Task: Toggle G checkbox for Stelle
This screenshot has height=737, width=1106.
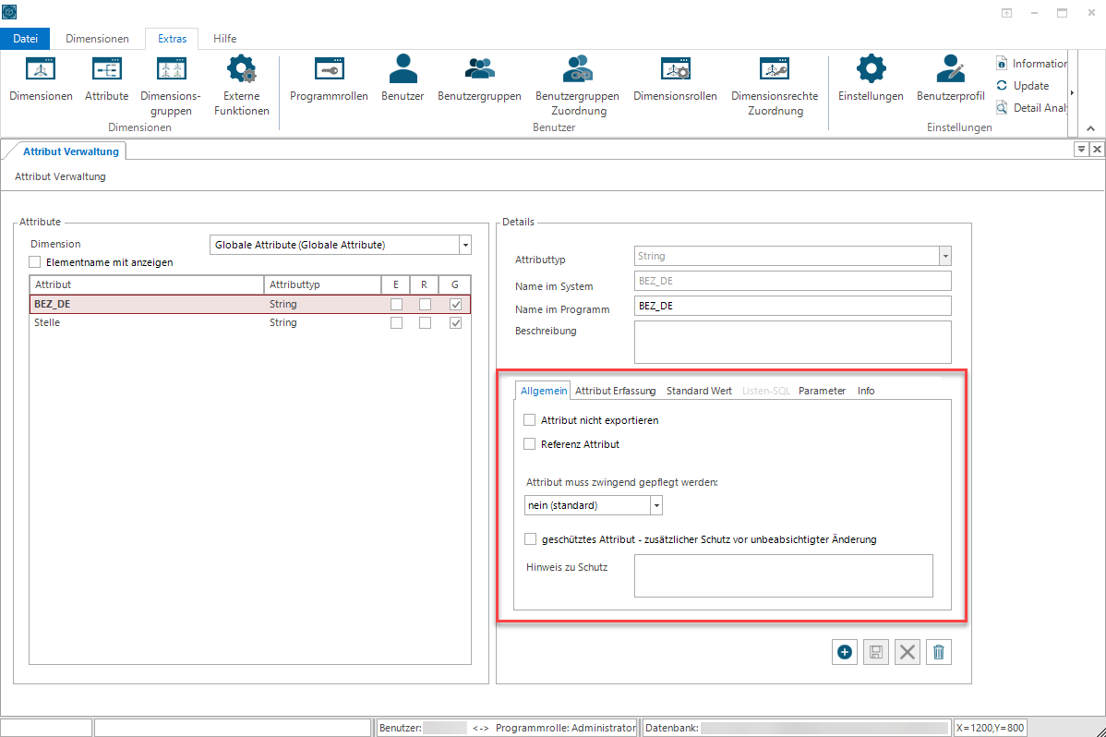Action: (x=456, y=322)
